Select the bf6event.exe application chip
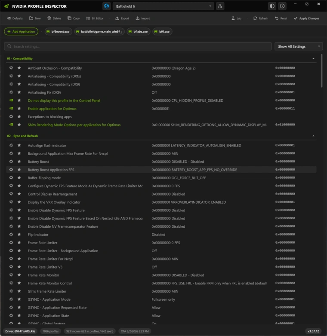 click(x=59, y=31)
